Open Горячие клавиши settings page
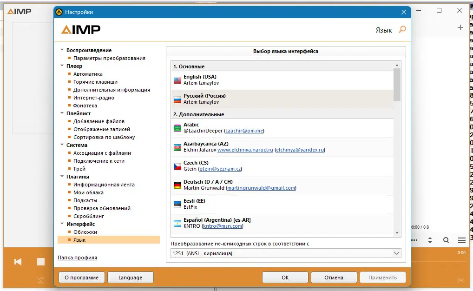The height and width of the screenshot is (291, 473). click(95, 82)
